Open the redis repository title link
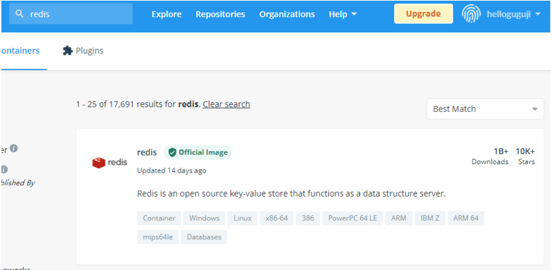 click(x=147, y=152)
